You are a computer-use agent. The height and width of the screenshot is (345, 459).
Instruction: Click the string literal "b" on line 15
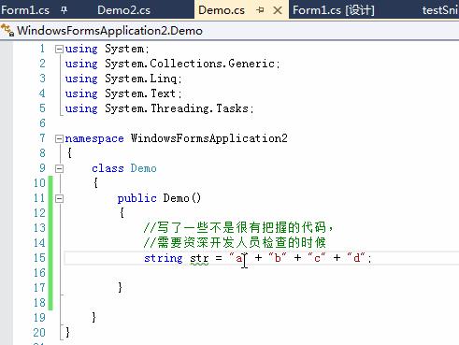pyautogui.click(x=278, y=258)
